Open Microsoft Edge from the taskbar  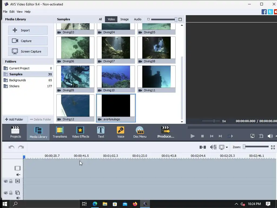[x=95, y=204]
